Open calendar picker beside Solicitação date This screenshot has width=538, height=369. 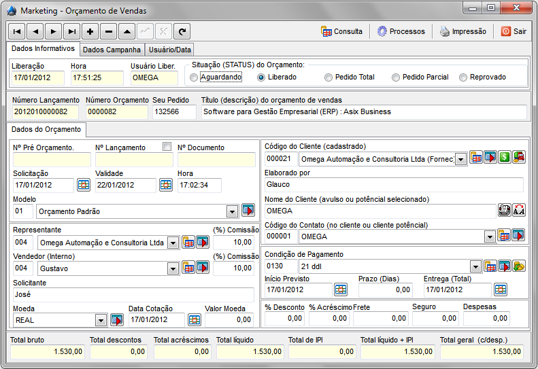[84, 185]
